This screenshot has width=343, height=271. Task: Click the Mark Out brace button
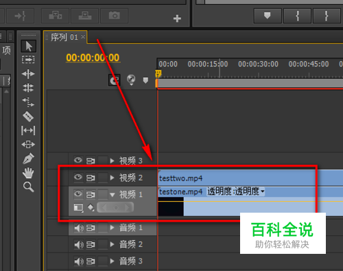327,16
